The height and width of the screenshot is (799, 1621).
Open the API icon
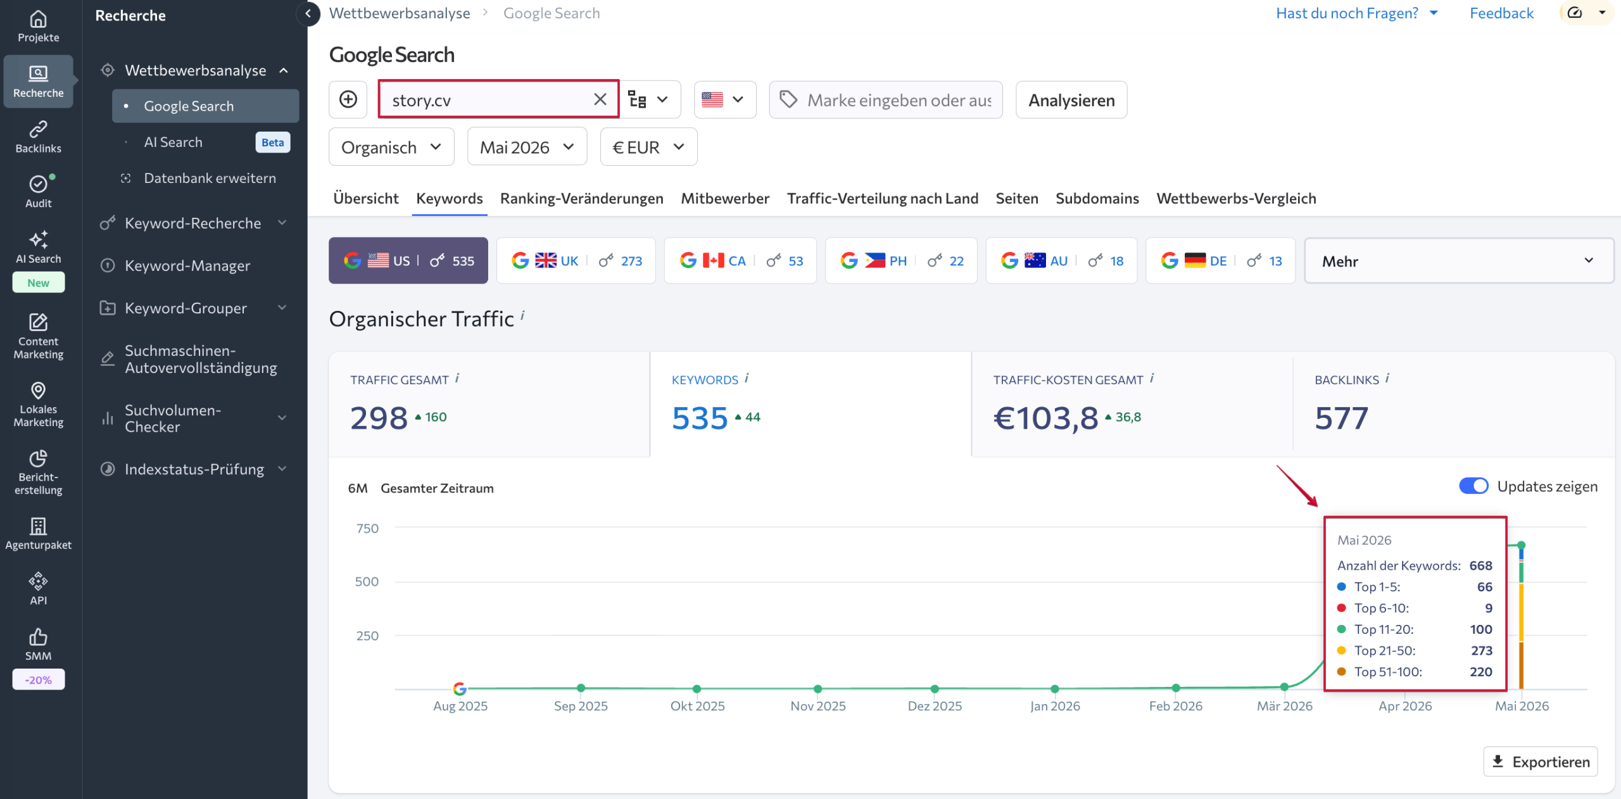(38, 589)
